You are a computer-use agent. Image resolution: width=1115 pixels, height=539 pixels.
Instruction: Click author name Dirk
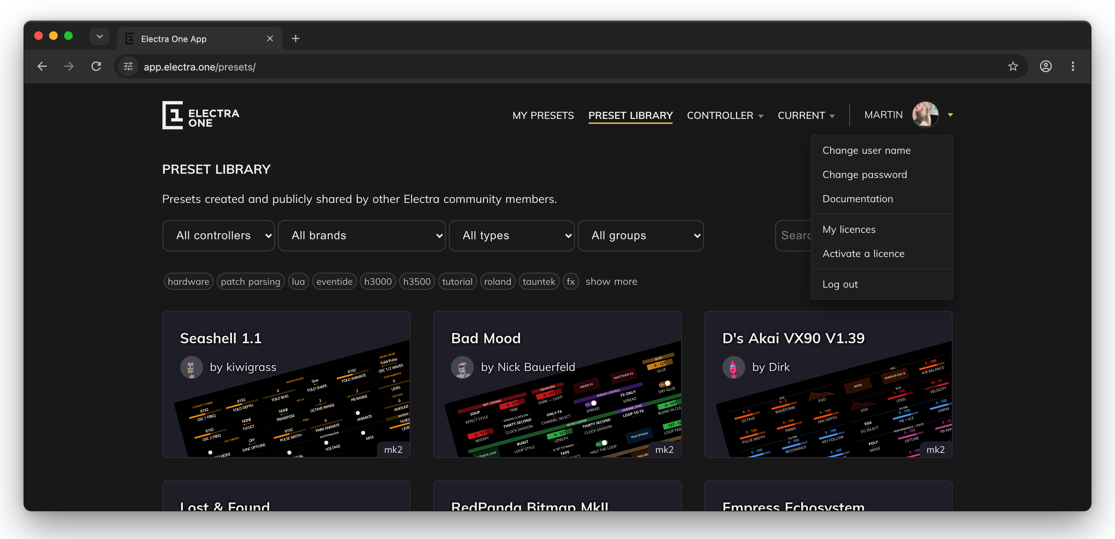coord(779,367)
